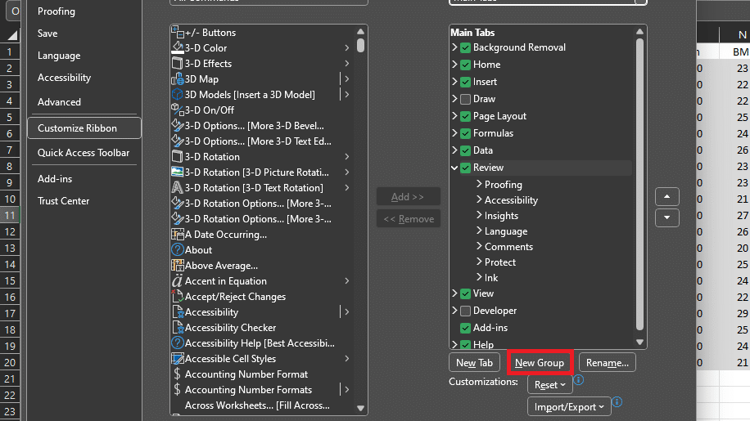Enable the Developer tab checkbox
This screenshot has height=421, width=750.
(x=466, y=311)
